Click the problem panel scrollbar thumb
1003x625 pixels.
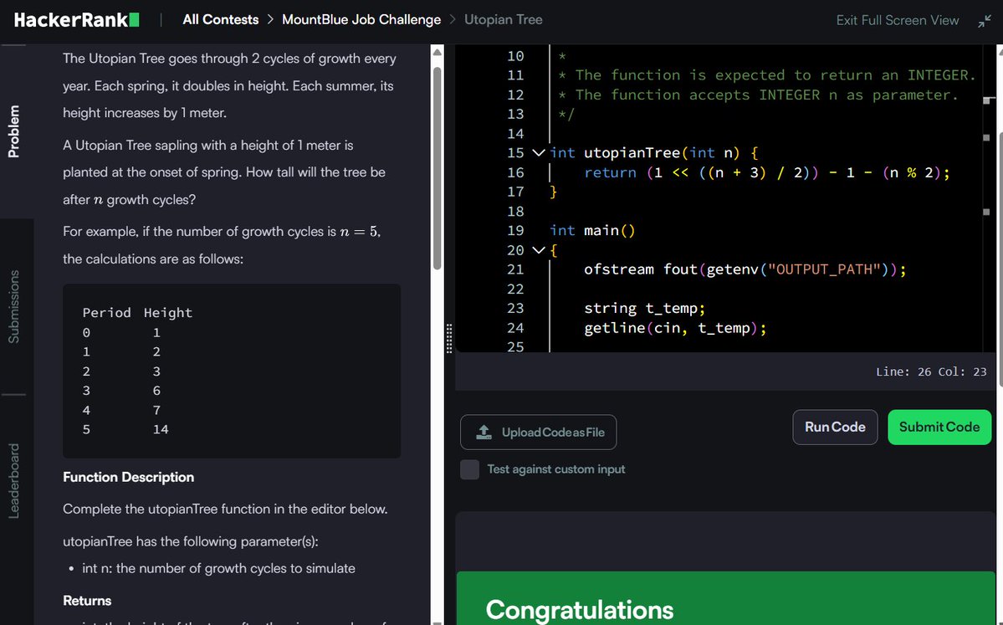pyautogui.click(x=437, y=168)
